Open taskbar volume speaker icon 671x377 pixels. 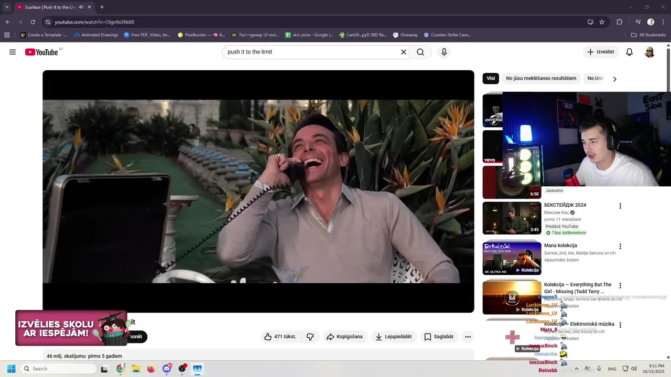[x=634, y=369]
